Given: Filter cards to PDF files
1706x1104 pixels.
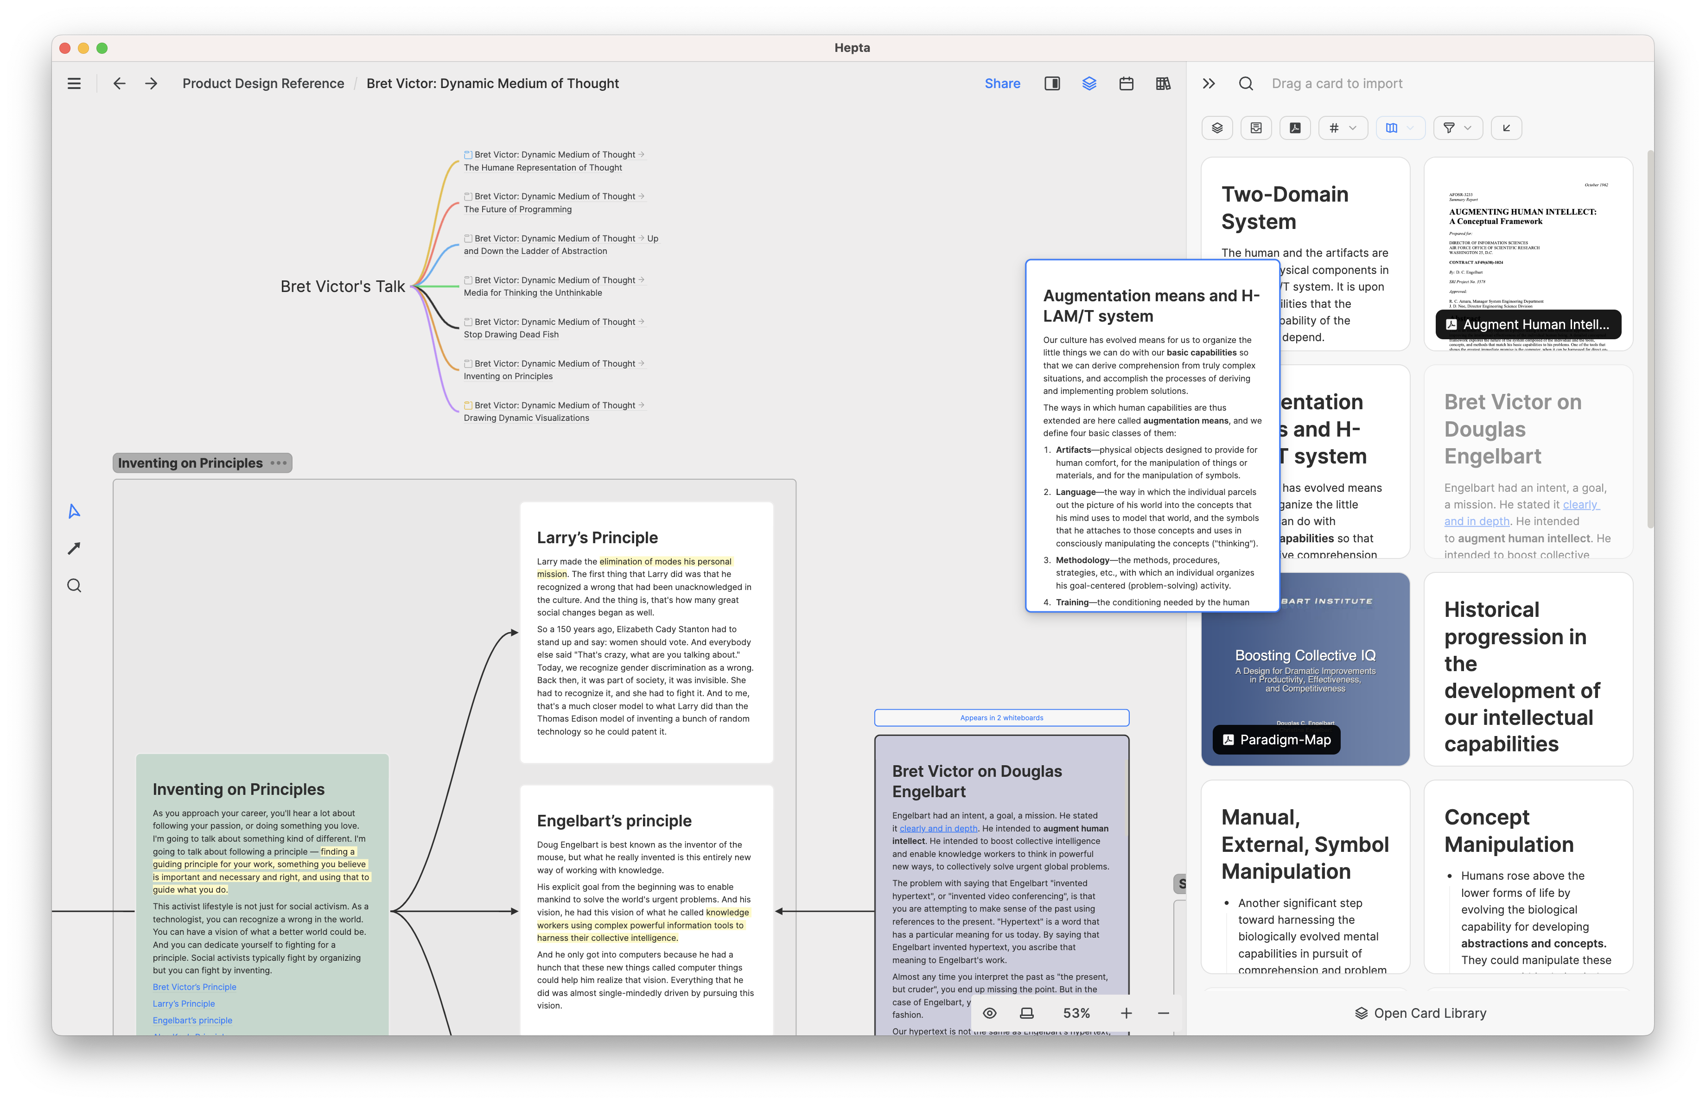Looking at the screenshot, I should (x=1294, y=128).
